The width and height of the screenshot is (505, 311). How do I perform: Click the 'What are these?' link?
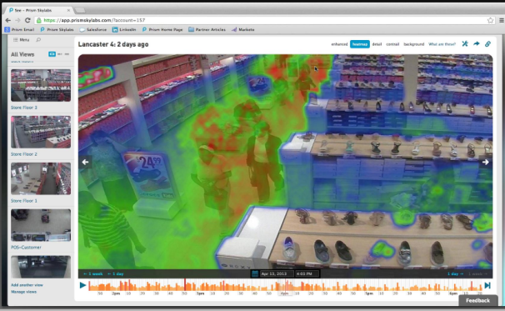click(442, 44)
